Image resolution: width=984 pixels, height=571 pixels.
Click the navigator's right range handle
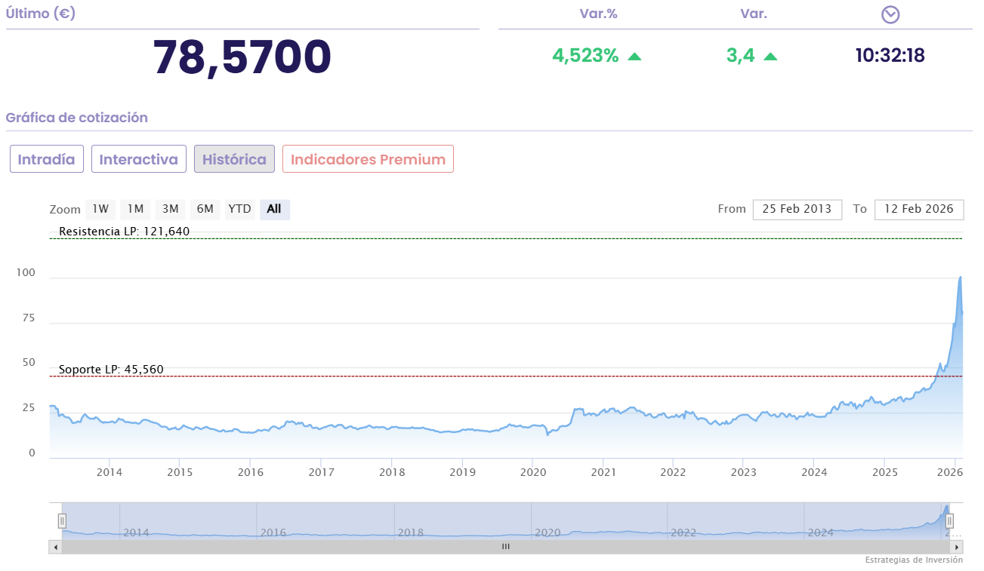[x=950, y=520]
